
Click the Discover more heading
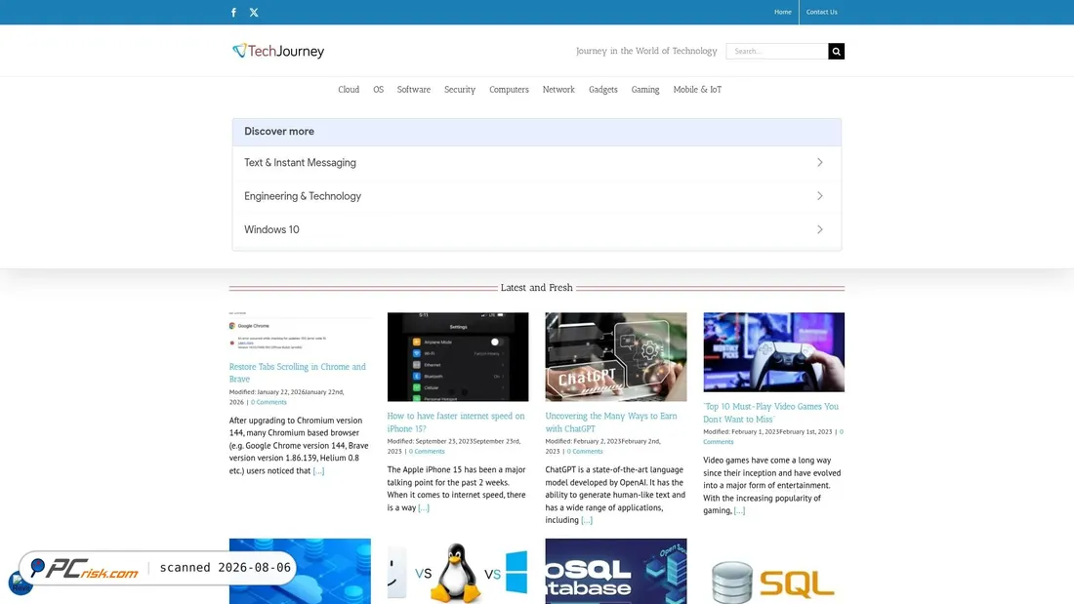[x=279, y=132]
